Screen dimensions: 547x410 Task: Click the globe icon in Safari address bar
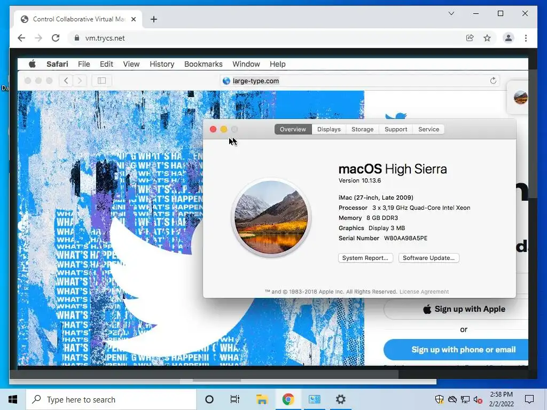(226, 81)
